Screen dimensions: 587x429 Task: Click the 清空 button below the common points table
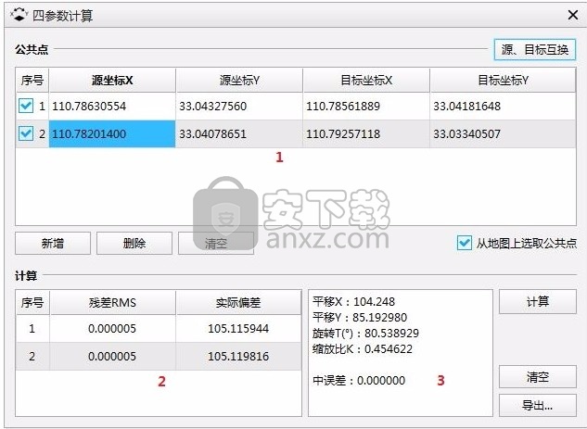(216, 244)
